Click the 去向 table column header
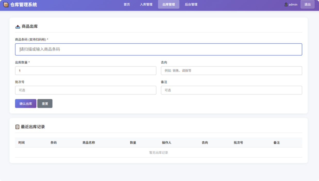The width and height of the screenshot is (319, 181). (205, 142)
